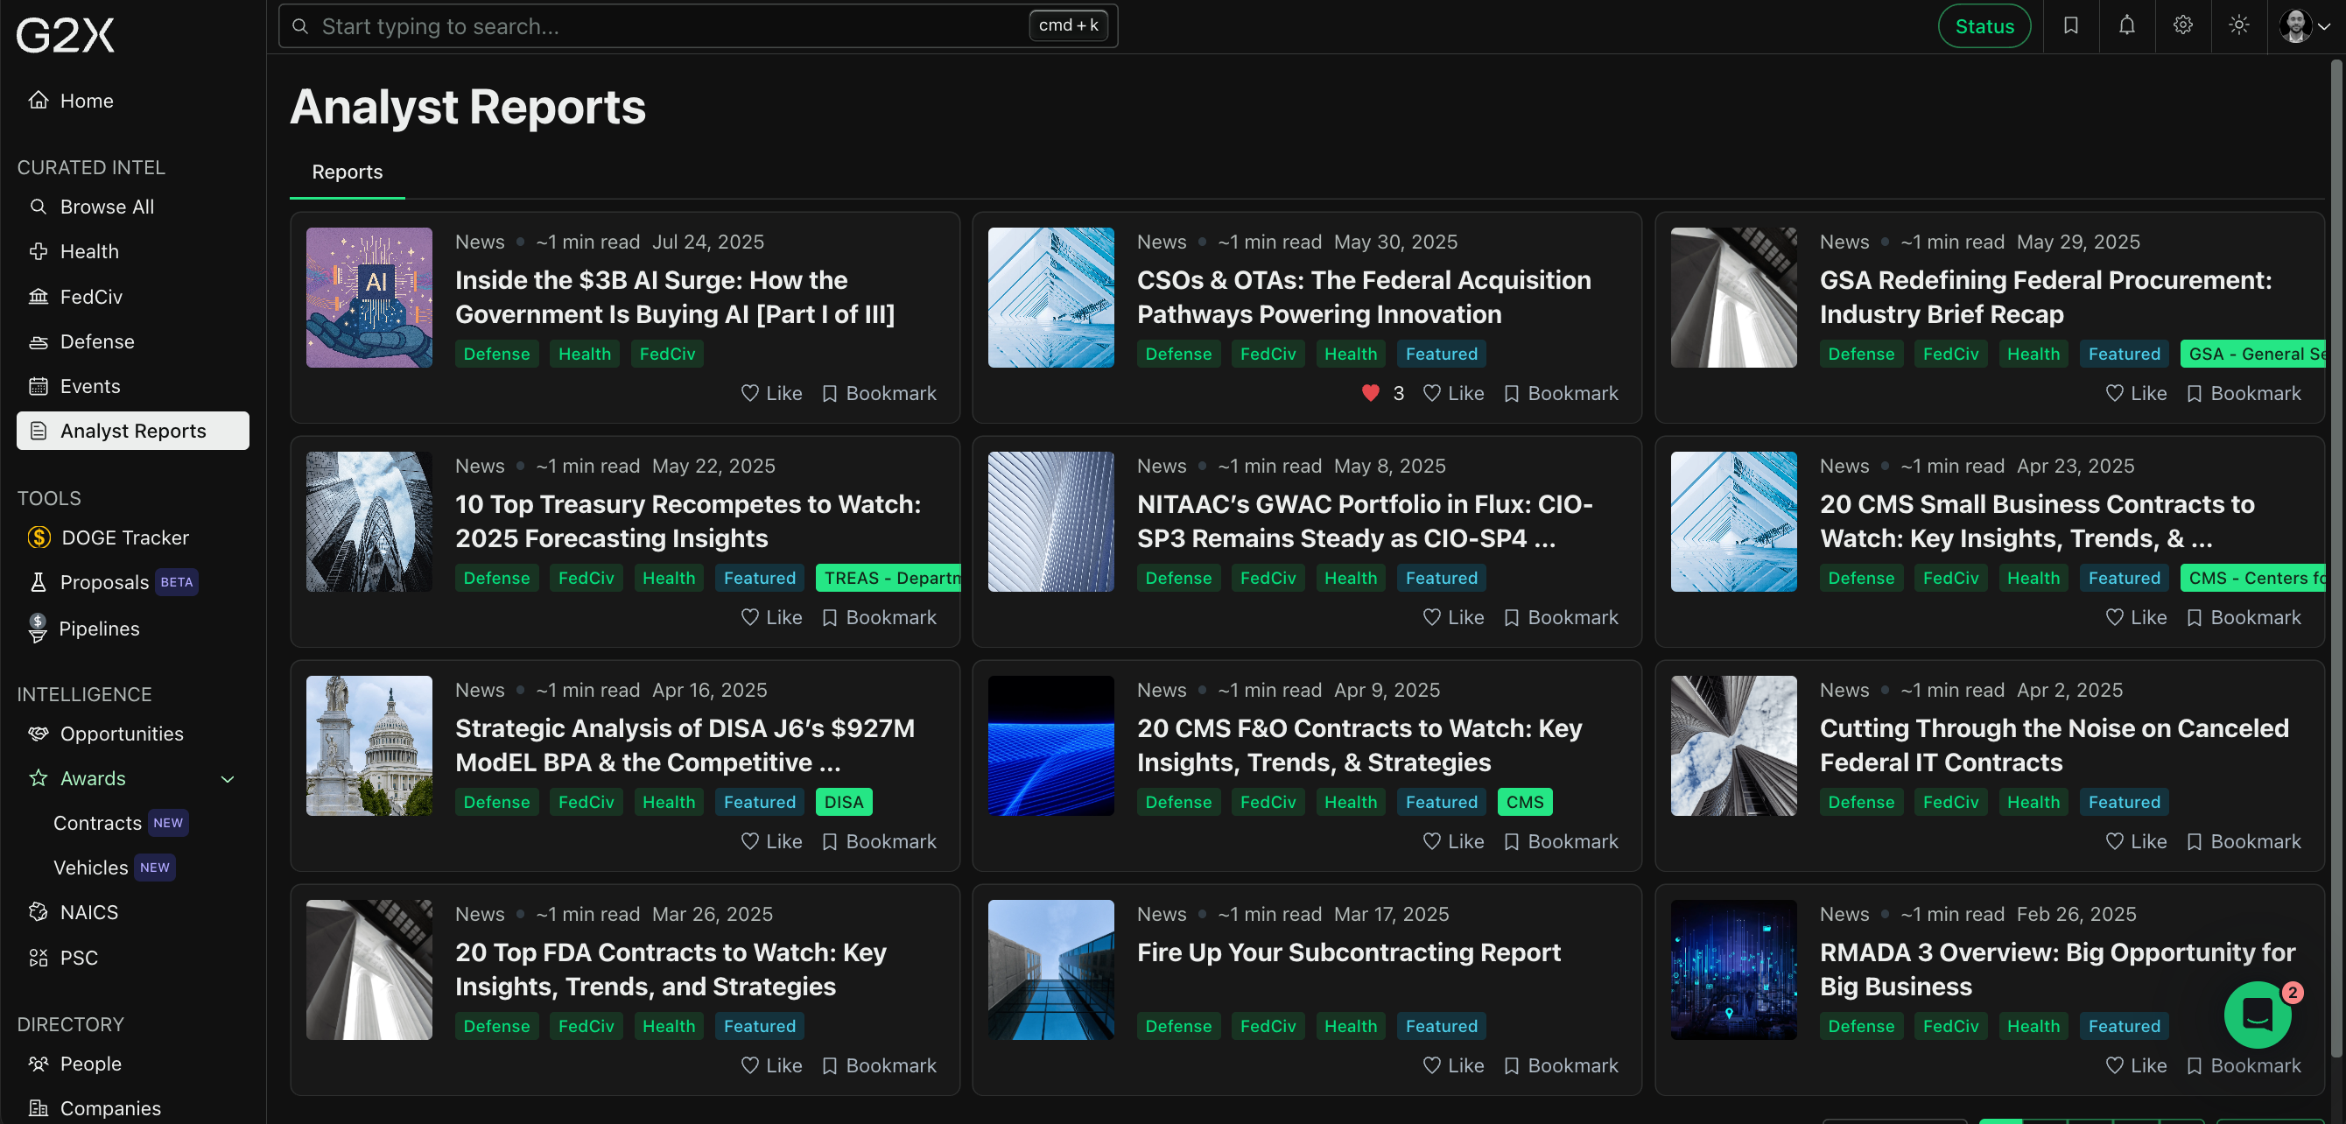Click Health tag on $3B AI Surge card

(584, 355)
